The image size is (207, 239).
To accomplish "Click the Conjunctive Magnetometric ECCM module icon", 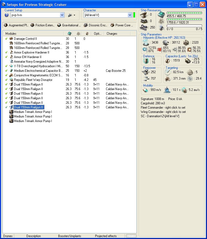I will point(11,75).
